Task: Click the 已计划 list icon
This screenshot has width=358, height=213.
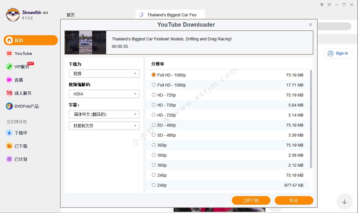Action: pos(9,159)
